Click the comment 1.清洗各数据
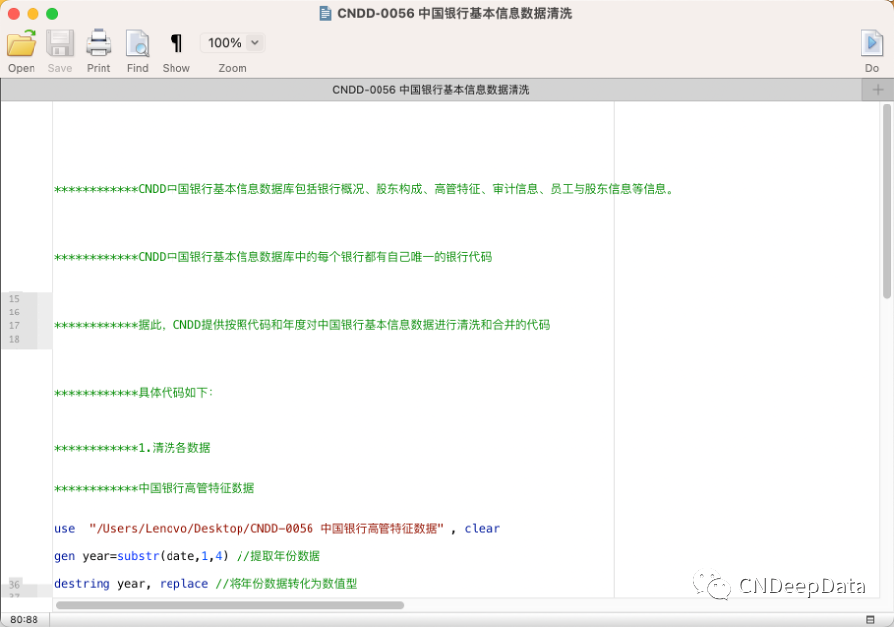 click(x=132, y=448)
